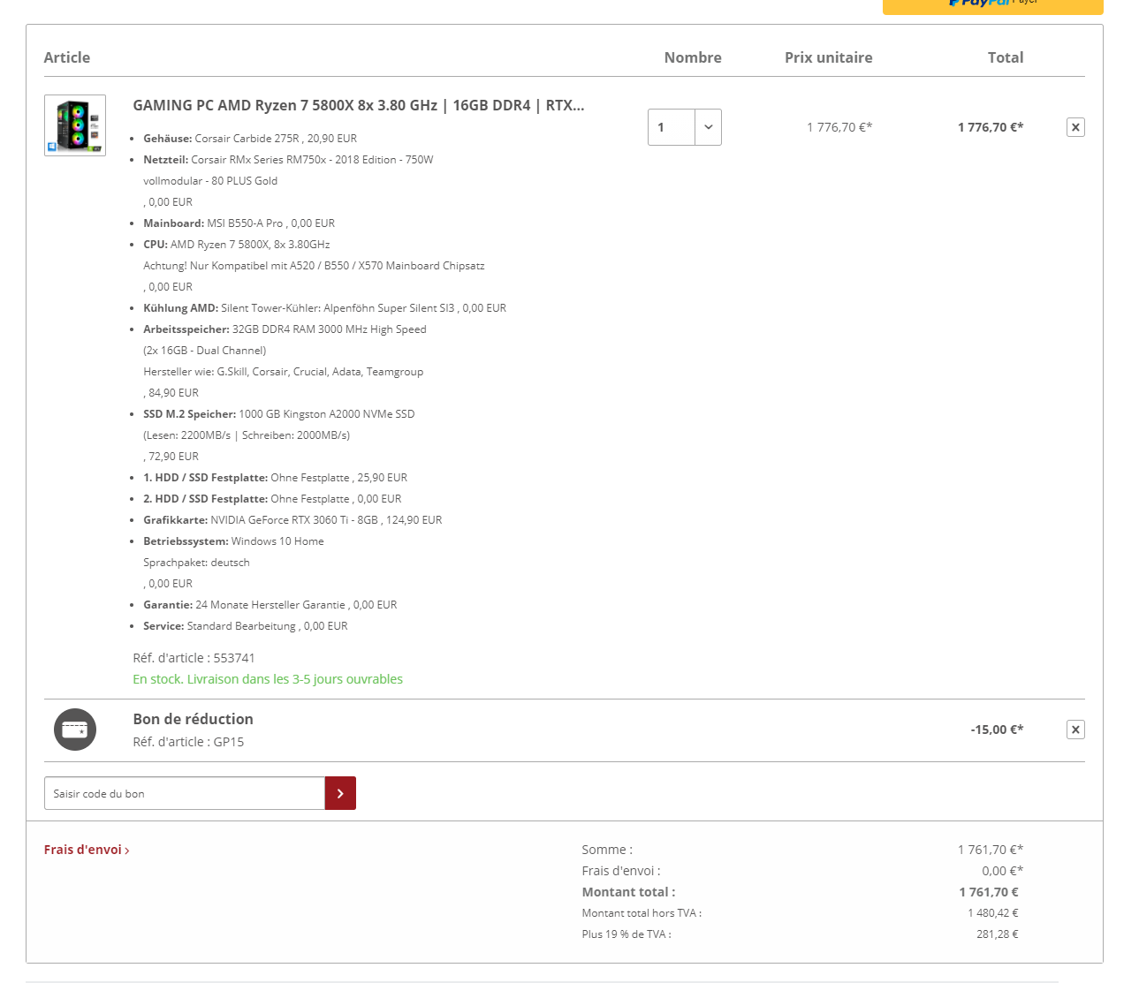This screenshot has height=983, width=1139.
Task: Open the 'Frais d'envoi' shipping costs link
Action: click(87, 850)
